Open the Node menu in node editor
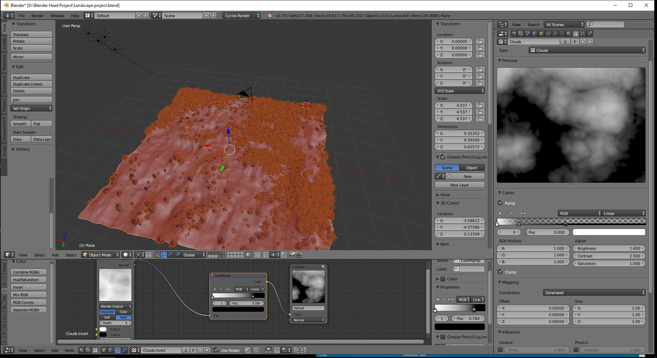657x358 pixels. point(69,350)
